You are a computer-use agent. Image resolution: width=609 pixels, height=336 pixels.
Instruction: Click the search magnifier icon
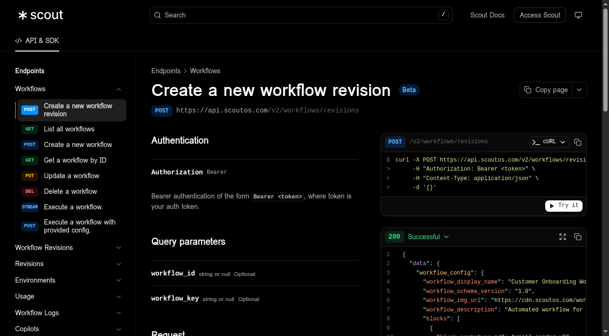point(157,15)
